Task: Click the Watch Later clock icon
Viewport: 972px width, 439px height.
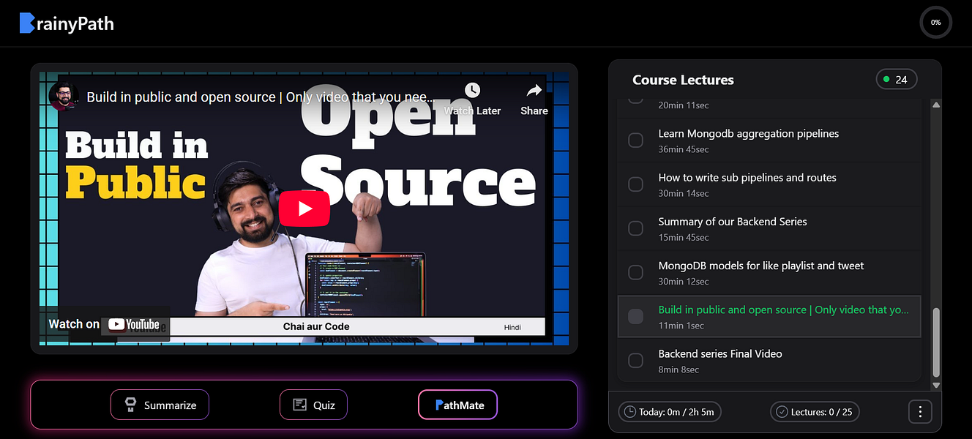Action: pos(472,90)
